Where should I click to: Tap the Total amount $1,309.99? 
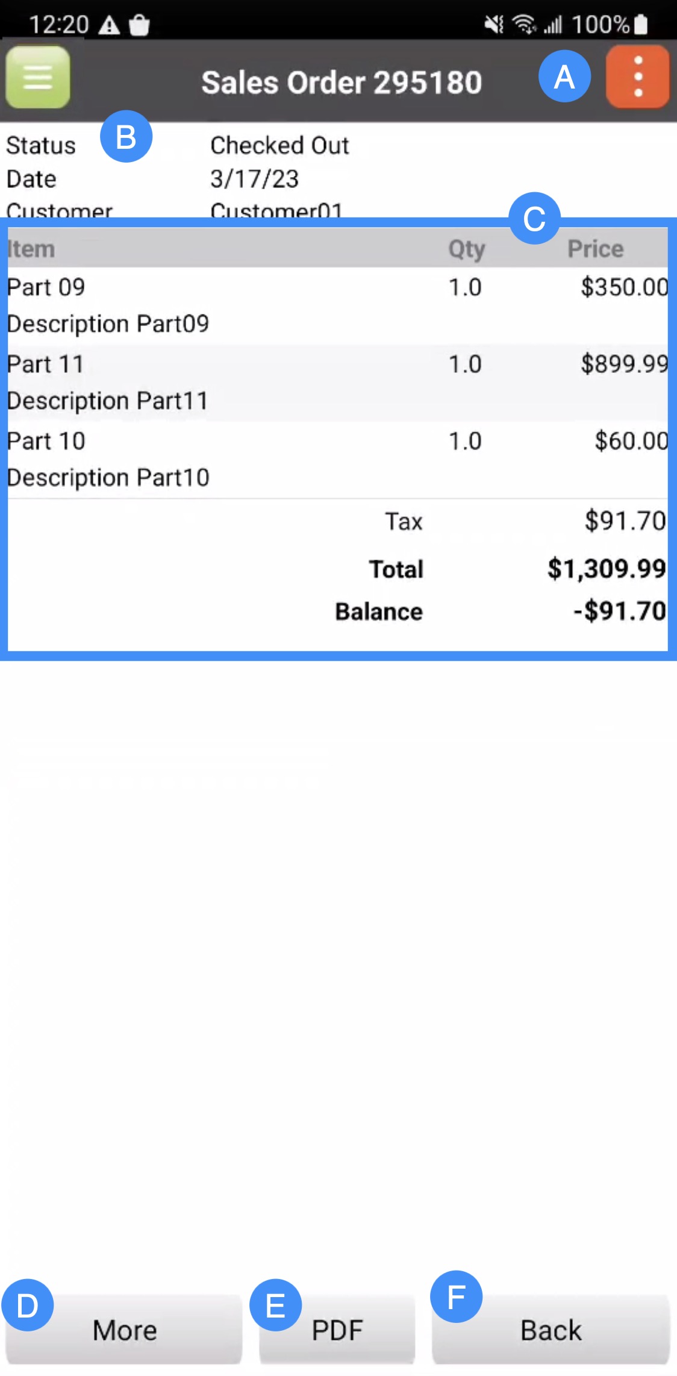606,569
